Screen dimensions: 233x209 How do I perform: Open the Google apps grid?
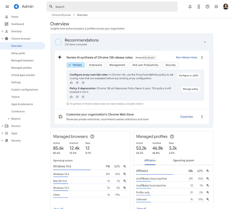click(216, 7)
